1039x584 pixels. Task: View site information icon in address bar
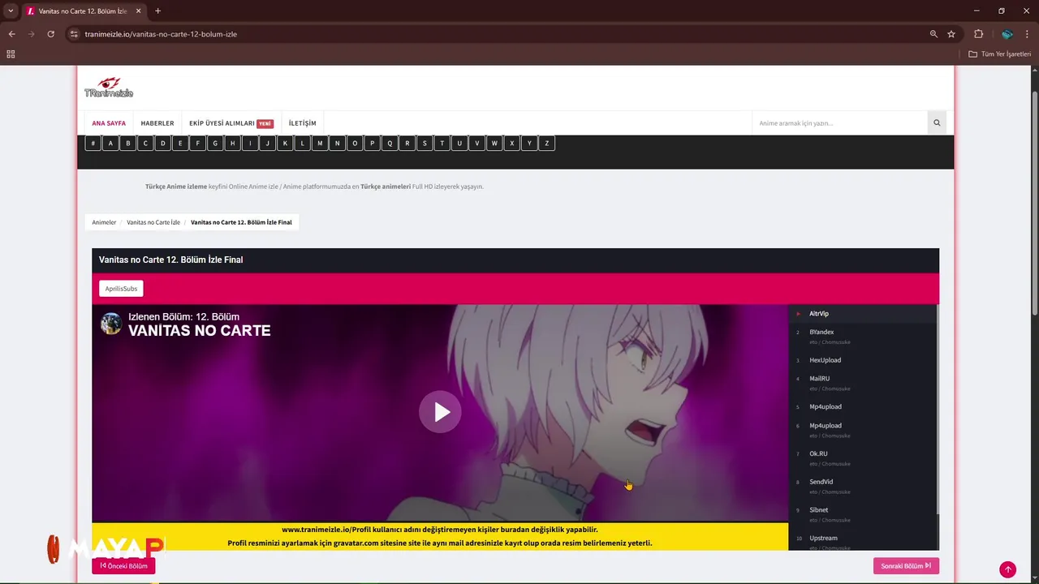[74, 34]
